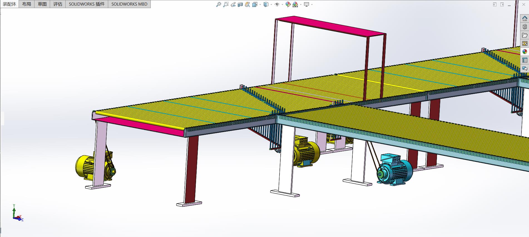
Task: Open the Dynamic Annotation Views tool
Action: [x=248, y=4]
